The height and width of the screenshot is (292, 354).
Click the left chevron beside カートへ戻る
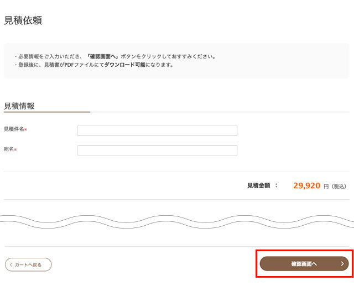(x=11, y=265)
